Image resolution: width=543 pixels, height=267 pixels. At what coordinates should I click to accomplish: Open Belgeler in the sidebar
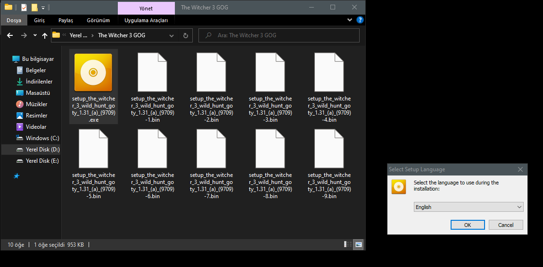coord(31,70)
